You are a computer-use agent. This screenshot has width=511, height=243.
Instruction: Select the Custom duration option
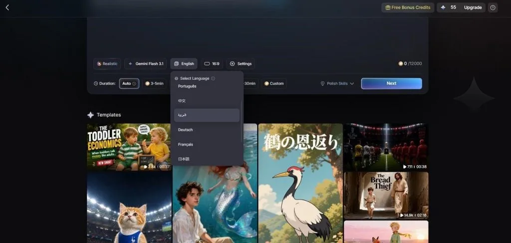[x=274, y=83]
